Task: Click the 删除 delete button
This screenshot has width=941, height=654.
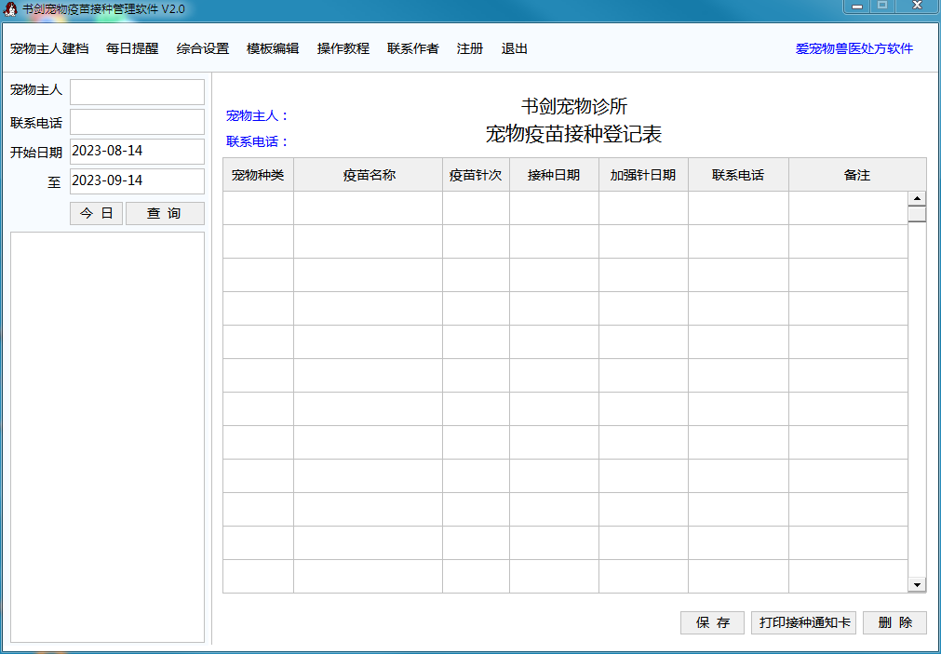Action: pyautogui.click(x=894, y=622)
